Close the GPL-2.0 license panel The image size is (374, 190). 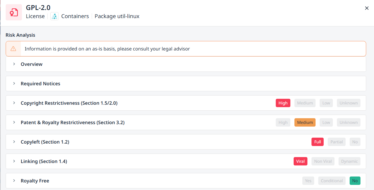(367, 8)
